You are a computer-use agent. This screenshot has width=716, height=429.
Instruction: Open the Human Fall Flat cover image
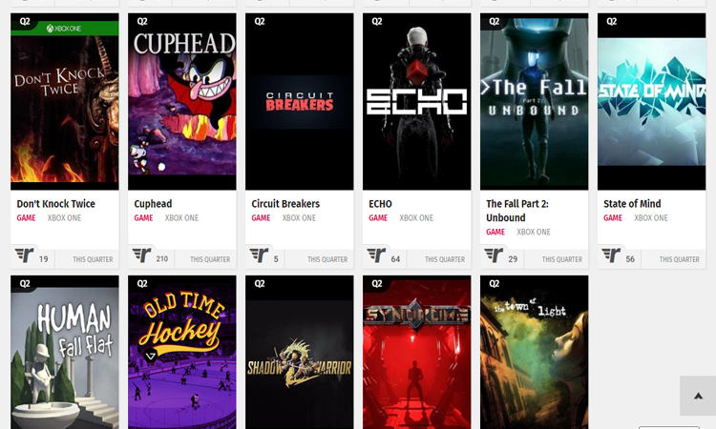65,352
